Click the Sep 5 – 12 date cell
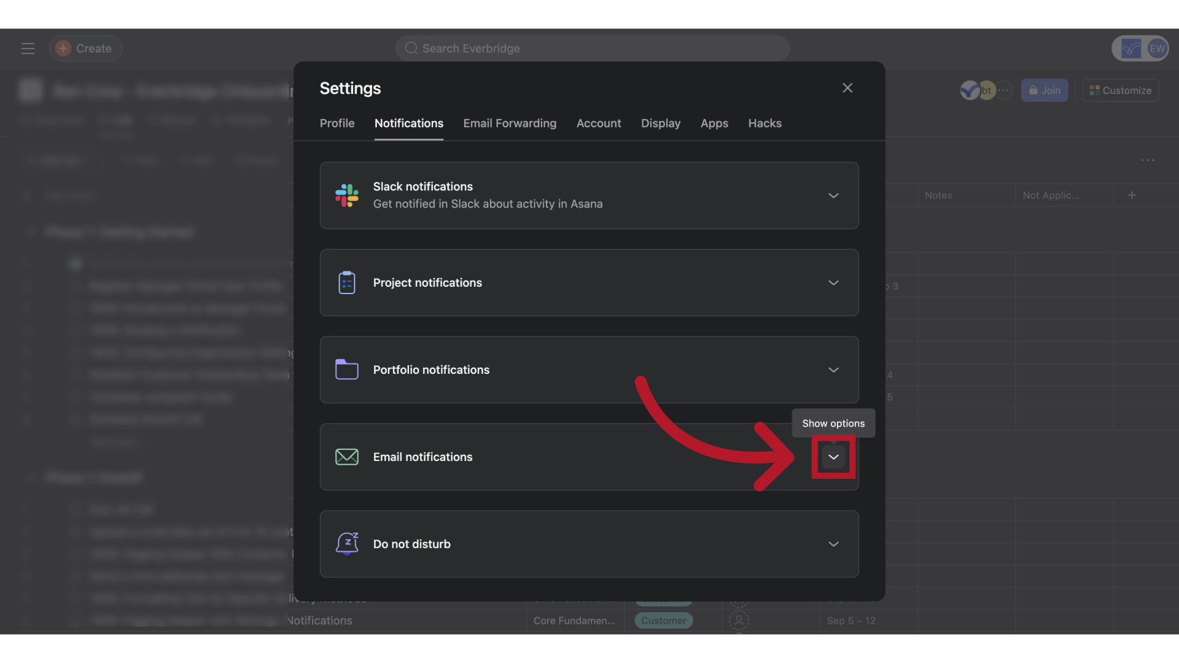The width and height of the screenshot is (1179, 663). [x=851, y=621]
